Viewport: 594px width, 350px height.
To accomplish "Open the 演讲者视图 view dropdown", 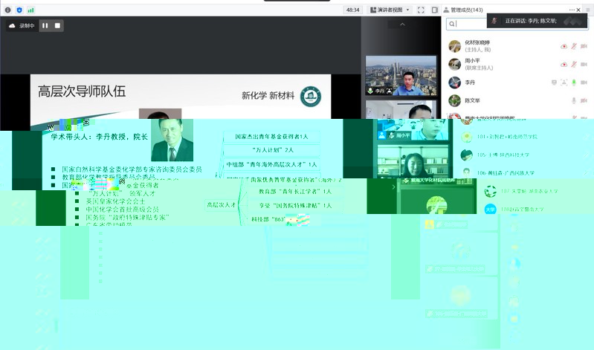I will 392,10.
